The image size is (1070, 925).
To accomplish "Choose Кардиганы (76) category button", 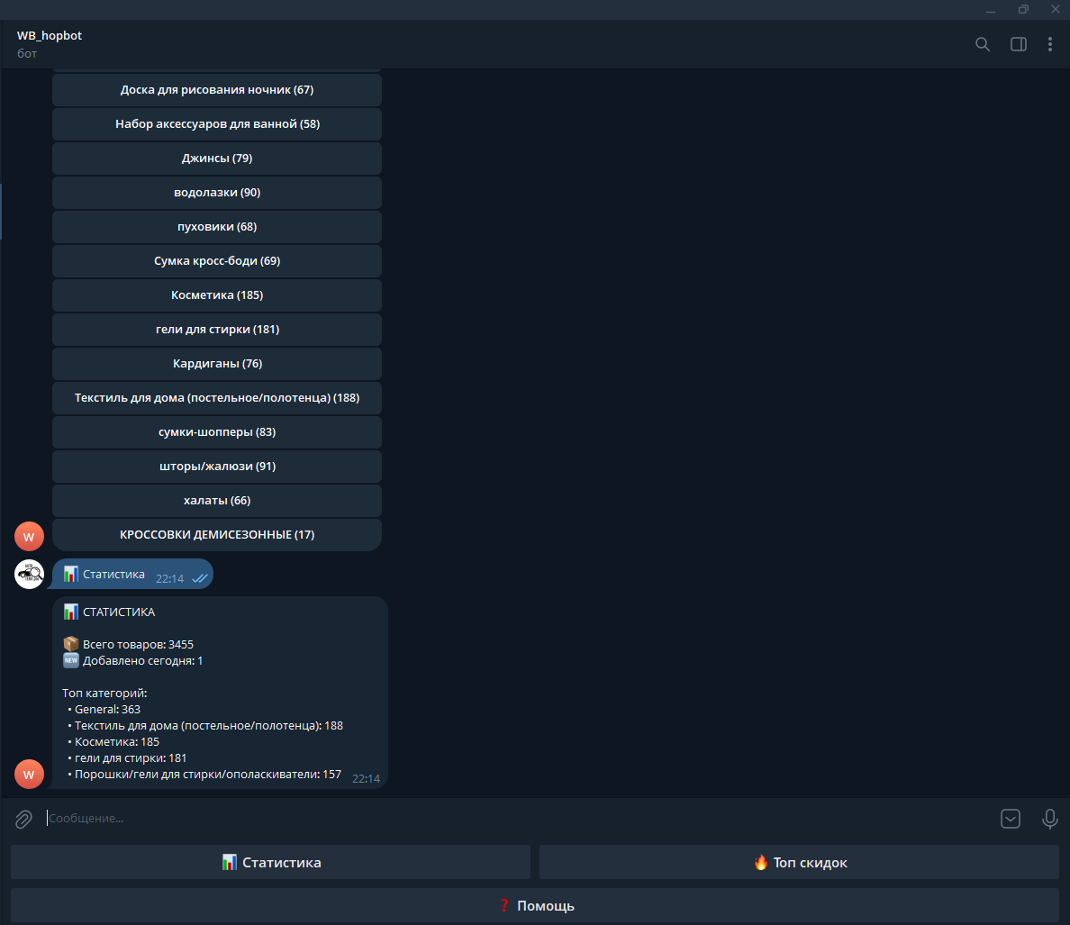I will pyautogui.click(x=217, y=364).
